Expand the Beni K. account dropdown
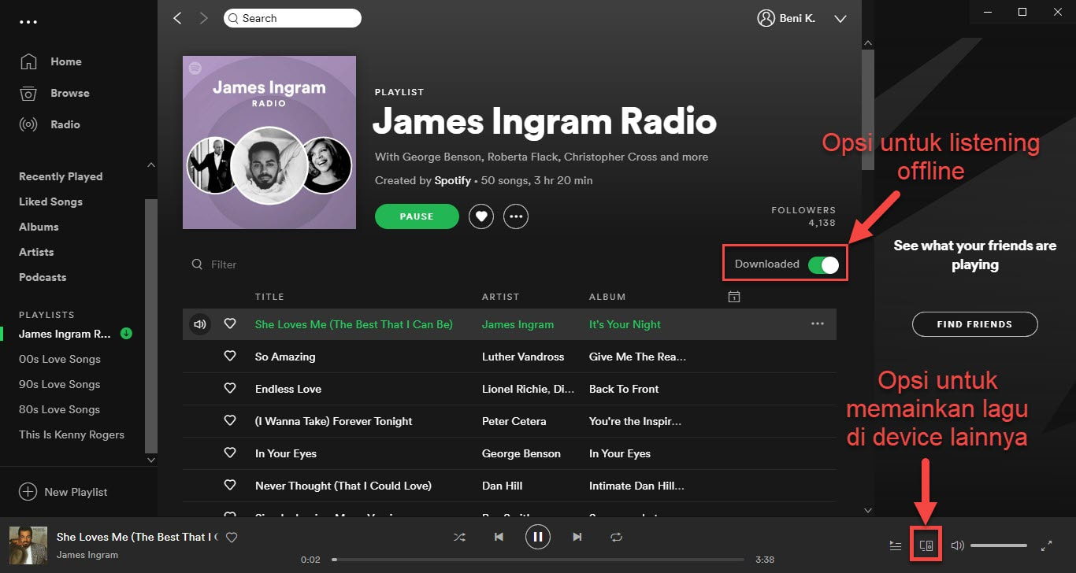This screenshot has width=1076, height=573. pyautogui.click(x=840, y=19)
